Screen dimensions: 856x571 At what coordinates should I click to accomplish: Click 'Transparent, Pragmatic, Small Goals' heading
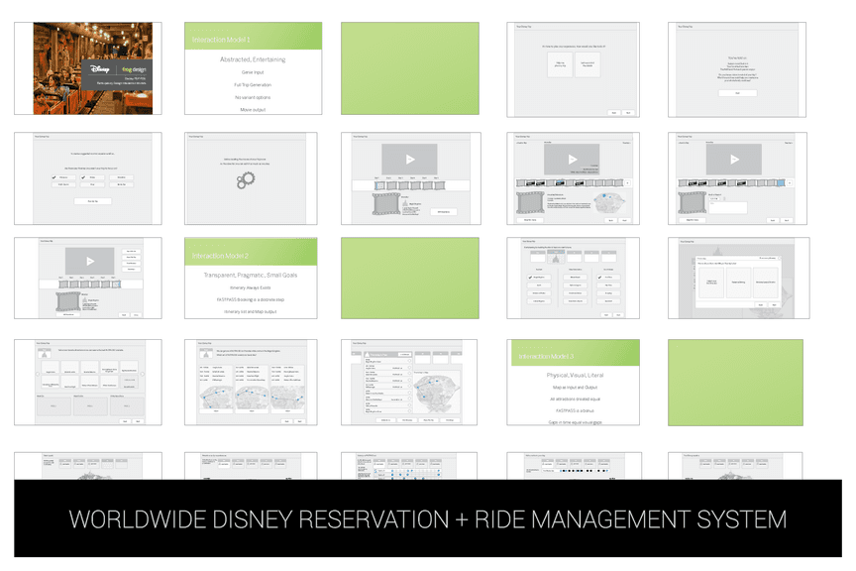point(251,275)
